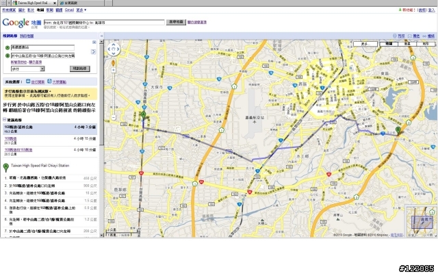
Task: Open the images link in top navigation
Action: pyautogui.click(x=21, y=10)
